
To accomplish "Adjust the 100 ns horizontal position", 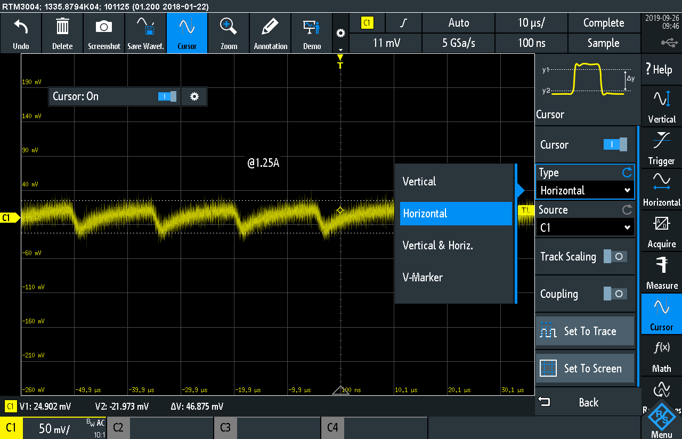I will 531,43.
